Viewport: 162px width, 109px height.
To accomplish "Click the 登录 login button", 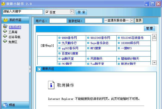I will coord(139,21).
